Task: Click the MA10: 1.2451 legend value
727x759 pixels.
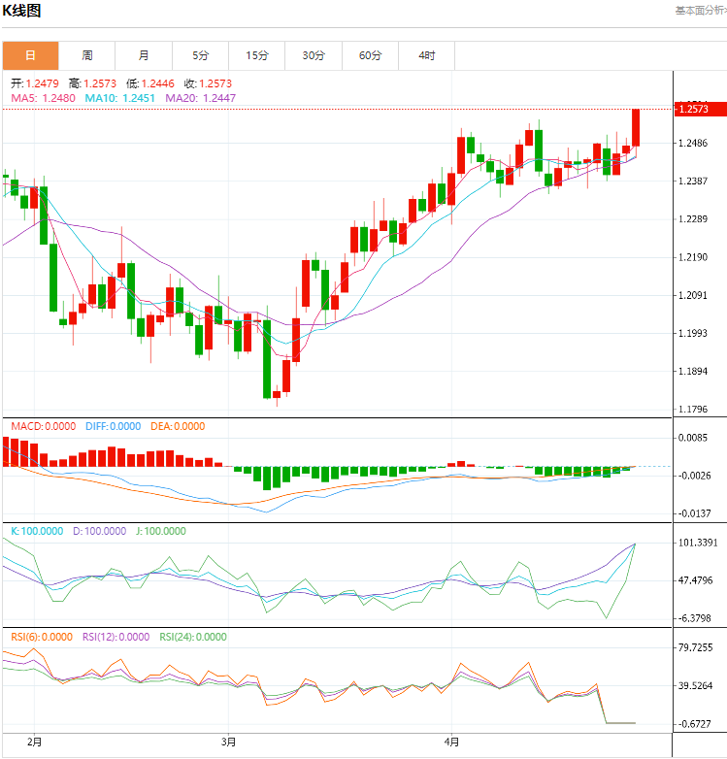Action: [120, 98]
